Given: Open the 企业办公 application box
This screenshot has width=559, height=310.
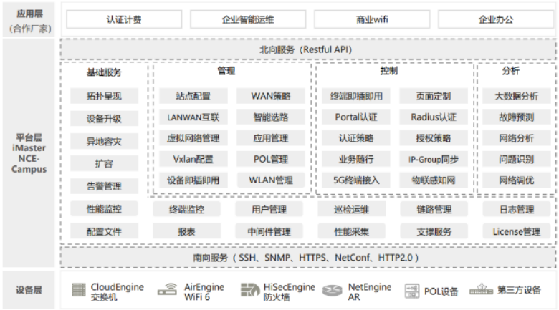Looking at the screenshot, I should pos(495,19).
